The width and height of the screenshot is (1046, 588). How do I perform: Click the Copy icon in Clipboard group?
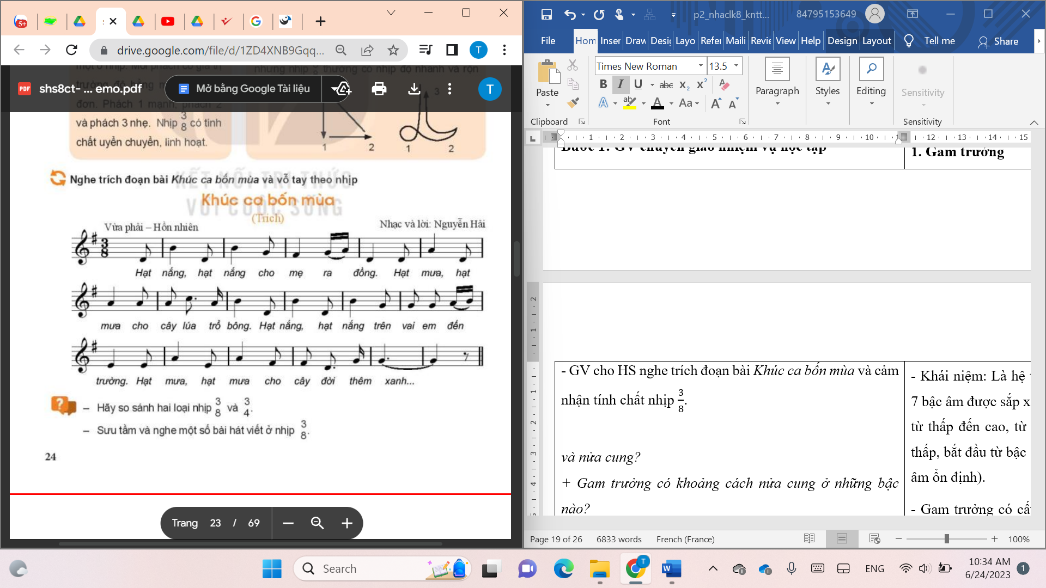click(573, 83)
